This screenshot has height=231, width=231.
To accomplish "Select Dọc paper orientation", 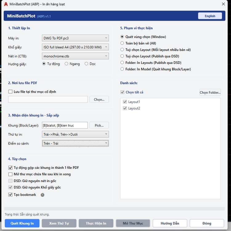I will [90, 64].
